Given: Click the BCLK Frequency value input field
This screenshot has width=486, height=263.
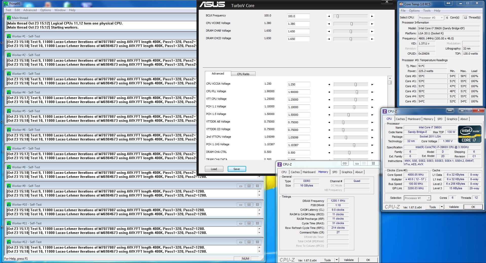Looking at the screenshot, I should coord(298,16).
